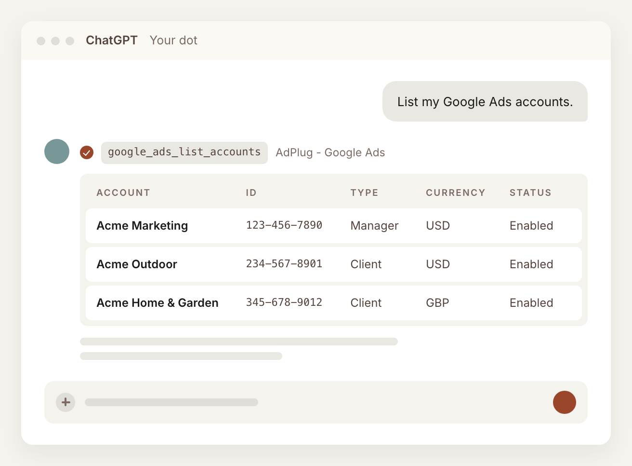Click the CURRENCY column header
The image size is (632, 466).
coord(456,192)
